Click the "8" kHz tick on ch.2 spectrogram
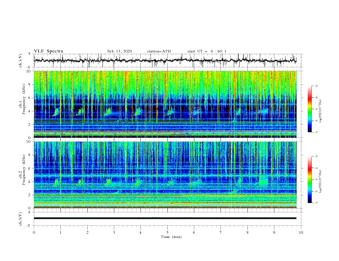 point(30,155)
